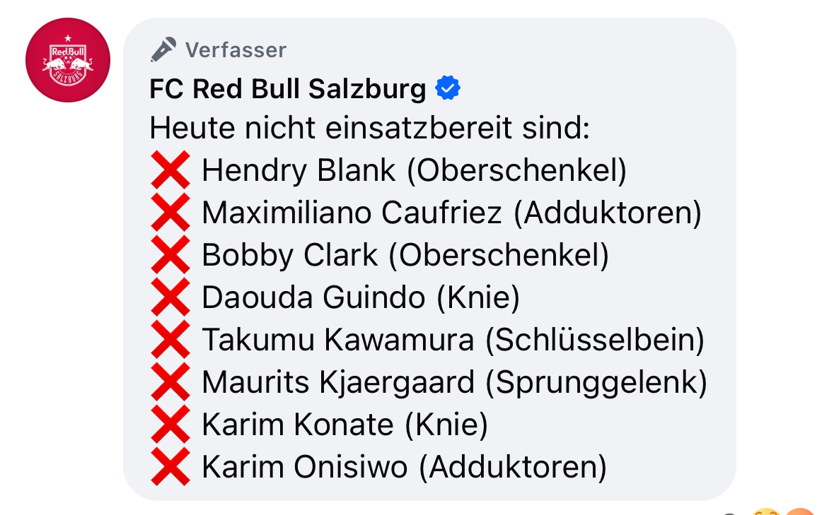
Task: Open the FC Red Bull Salzburg profile picture
Action: (x=68, y=60)
